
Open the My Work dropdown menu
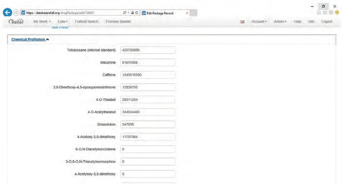(42, 22)
